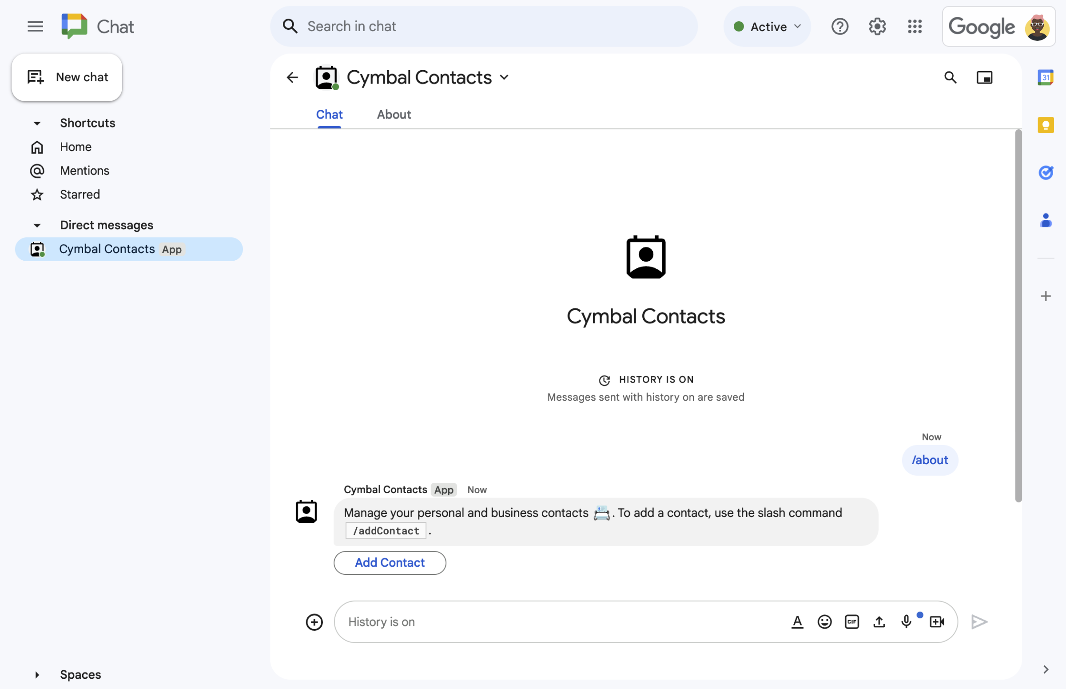Select the Chat tab
Viewport: 1066px width, 689px height.
330,114
